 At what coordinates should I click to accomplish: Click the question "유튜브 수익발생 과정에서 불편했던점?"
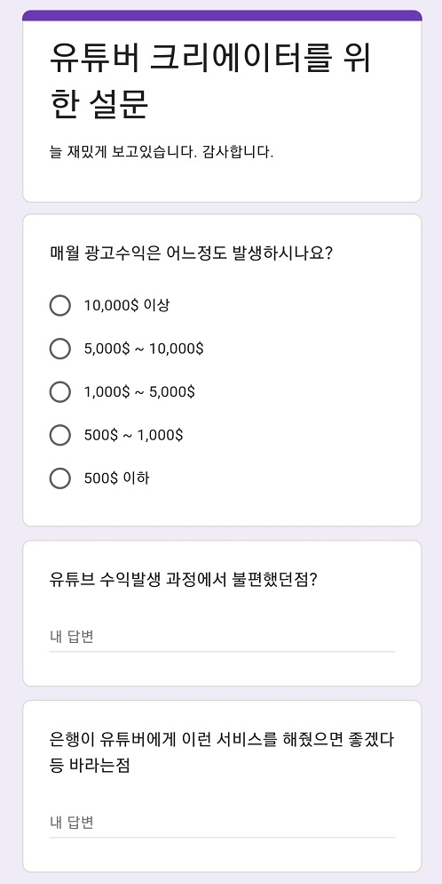184,579
